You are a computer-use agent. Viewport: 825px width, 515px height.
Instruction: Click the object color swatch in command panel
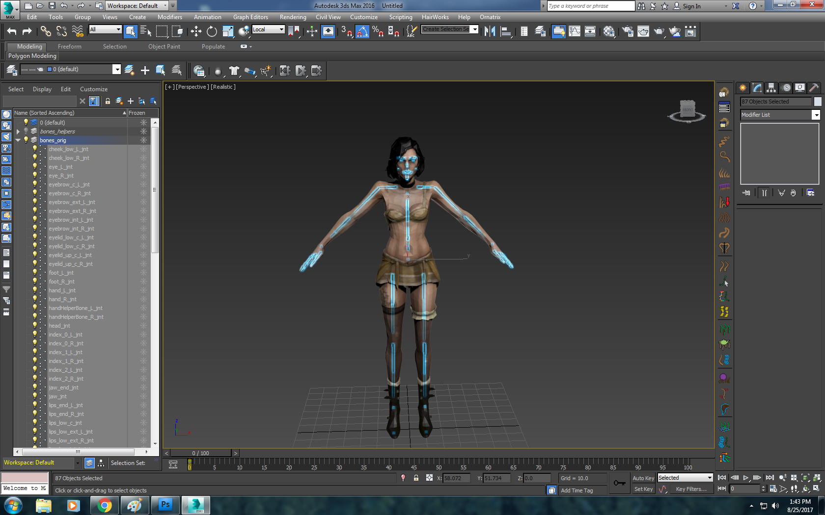coord(818,102)
